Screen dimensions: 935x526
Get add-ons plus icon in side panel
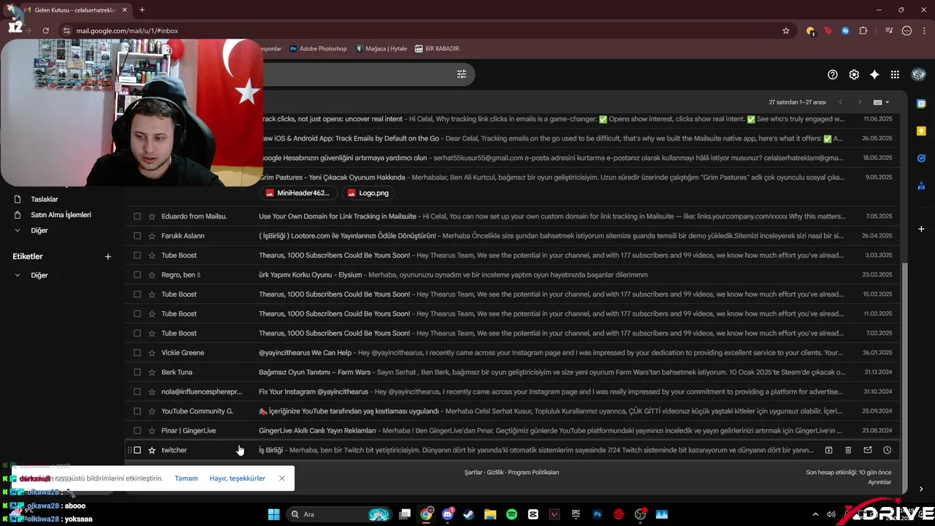pos(921,229)
